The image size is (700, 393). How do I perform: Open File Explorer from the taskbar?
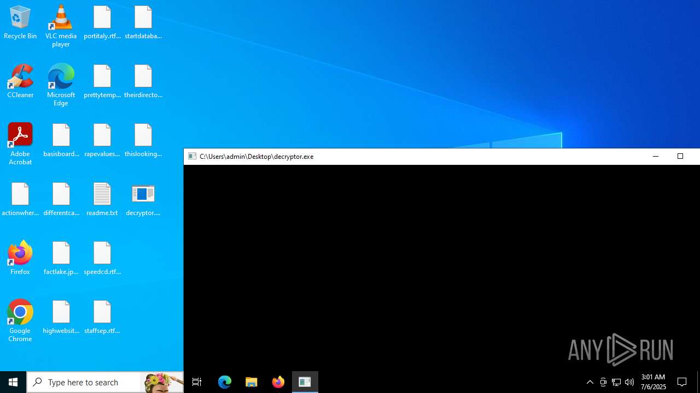pyautogui.click(x=252, y=382)
